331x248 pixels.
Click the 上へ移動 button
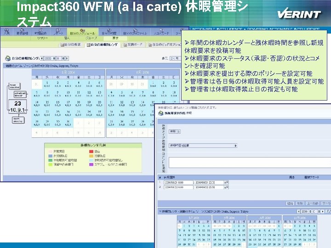[x=313, y=203]
